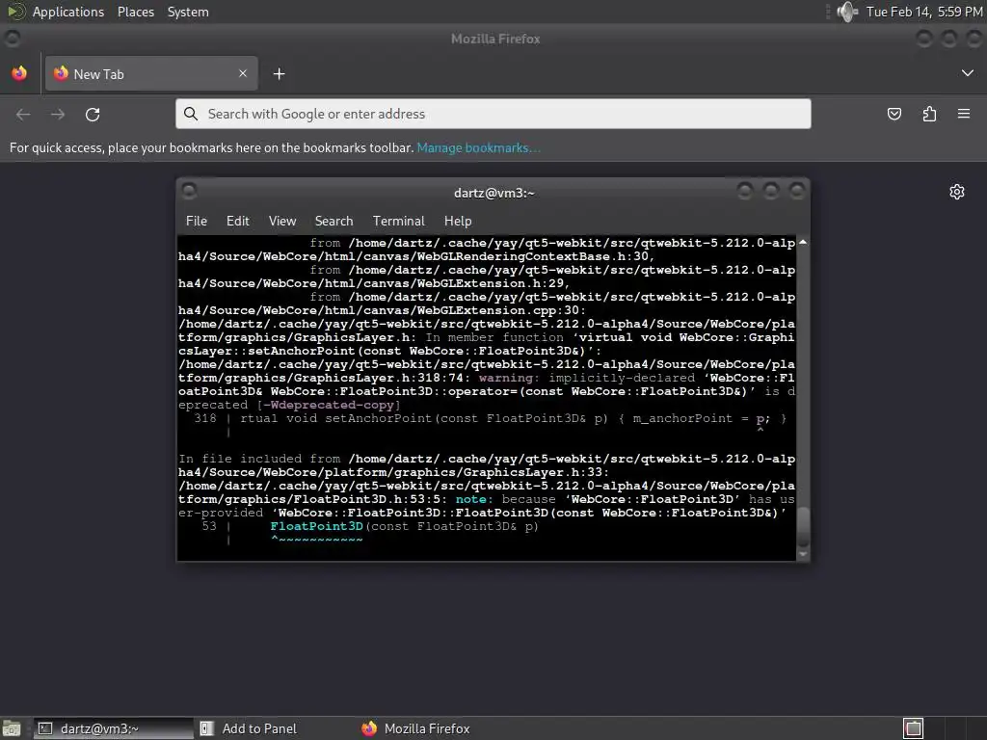The width and height of the screenshot is (987, 740).
Task: Focus the Search with Google address bar
Action: point(493,114)
